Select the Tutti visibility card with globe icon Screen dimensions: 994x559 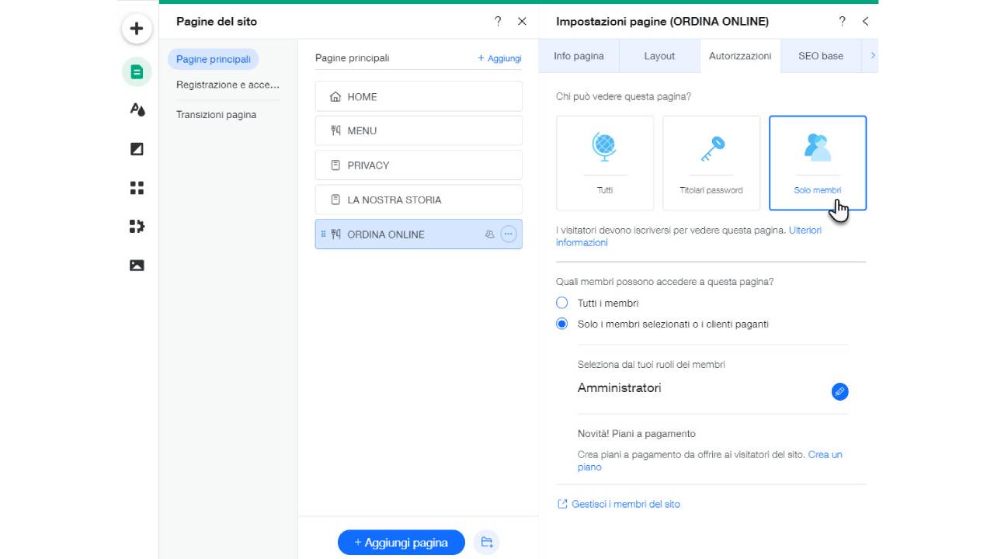[x=604, y=162]
